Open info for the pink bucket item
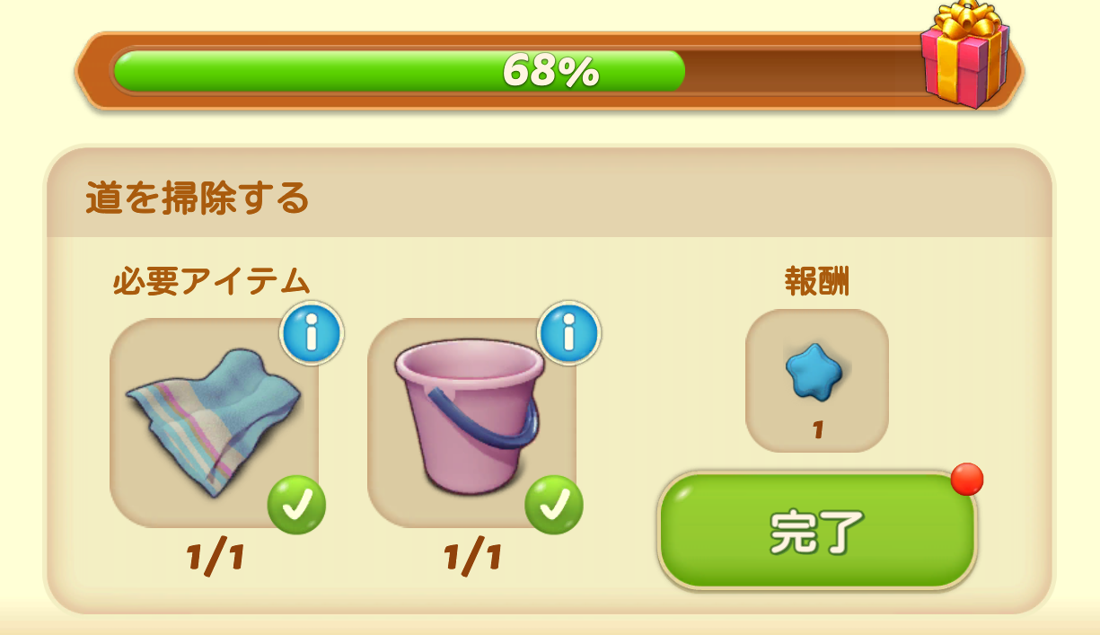 [568, 333]
